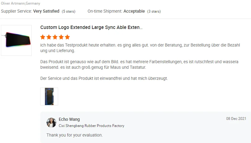Click the 'Very Satisfied' supplier service rating

tap(46, 11)
